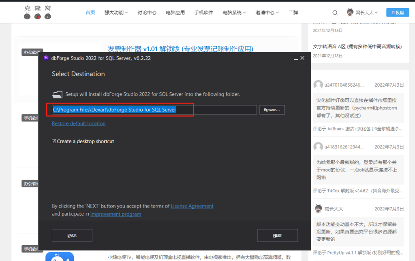Click the Browse... button
This screenshot has width=415, height=261.
(x=272, y=110)
